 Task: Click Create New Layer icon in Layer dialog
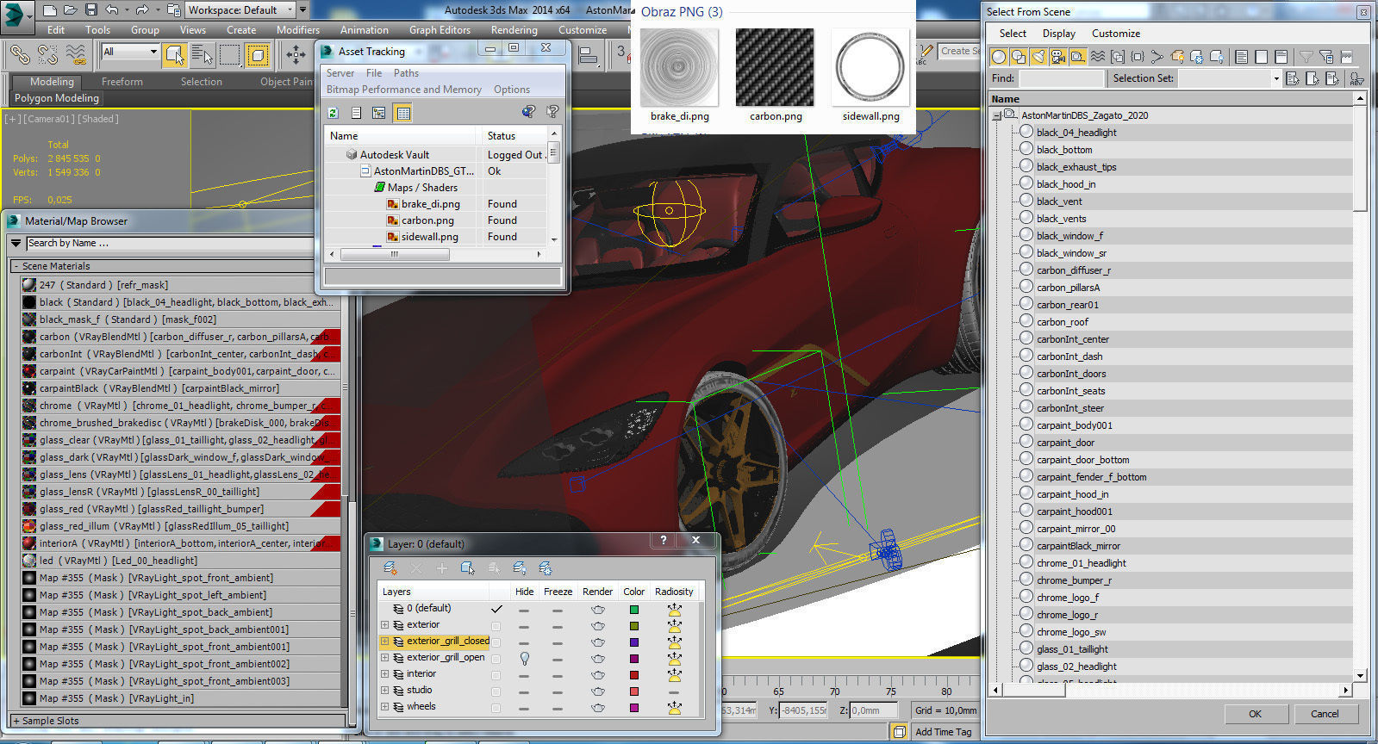click(390, 567)
